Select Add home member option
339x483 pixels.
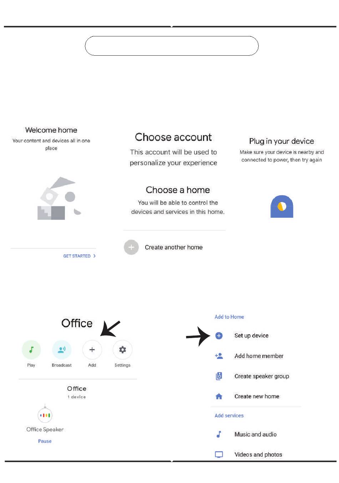pyautogui.click(x=259, y=356)
